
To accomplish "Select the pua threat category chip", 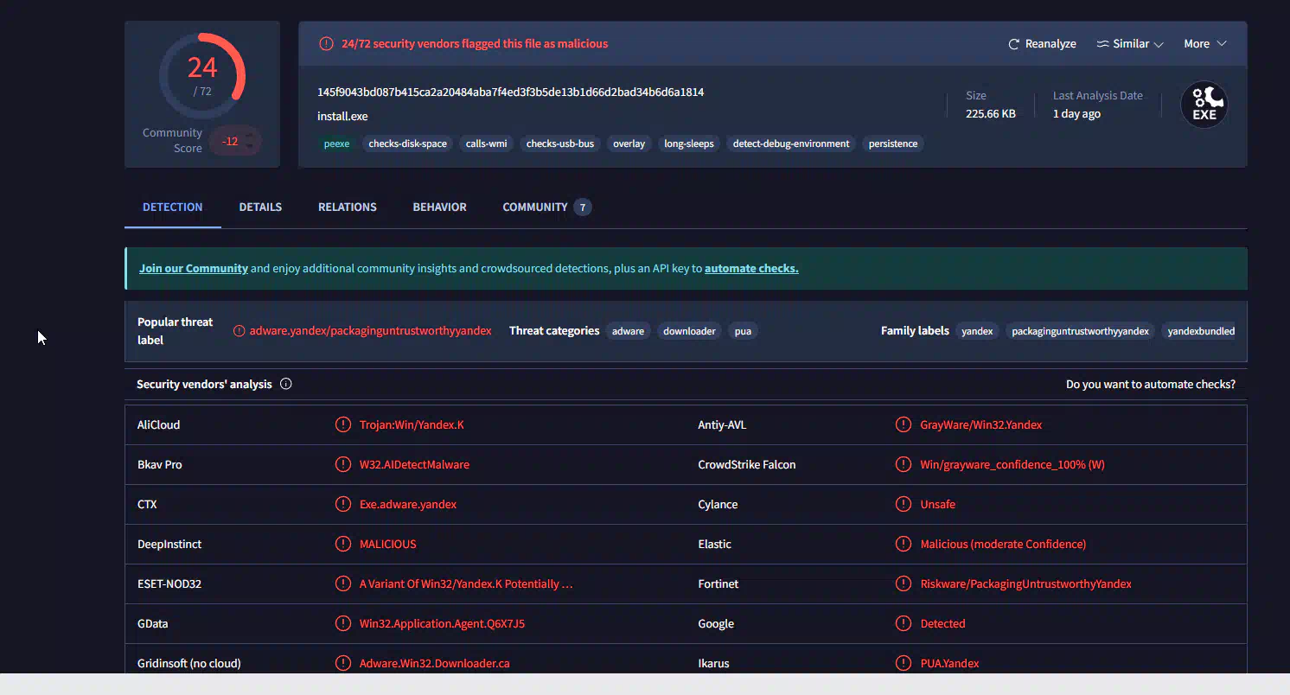I will [x=743, y=331].
